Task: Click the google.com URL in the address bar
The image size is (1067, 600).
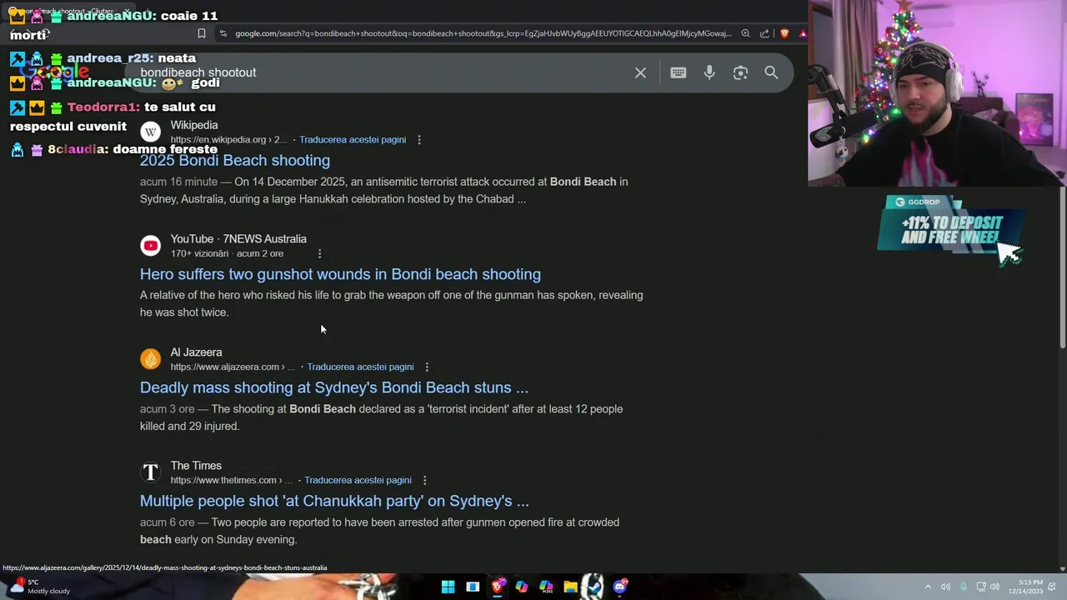Action: tap(483, 33)
